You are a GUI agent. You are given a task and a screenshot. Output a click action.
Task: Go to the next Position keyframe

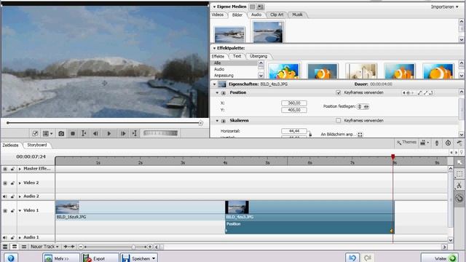point(413,92)
